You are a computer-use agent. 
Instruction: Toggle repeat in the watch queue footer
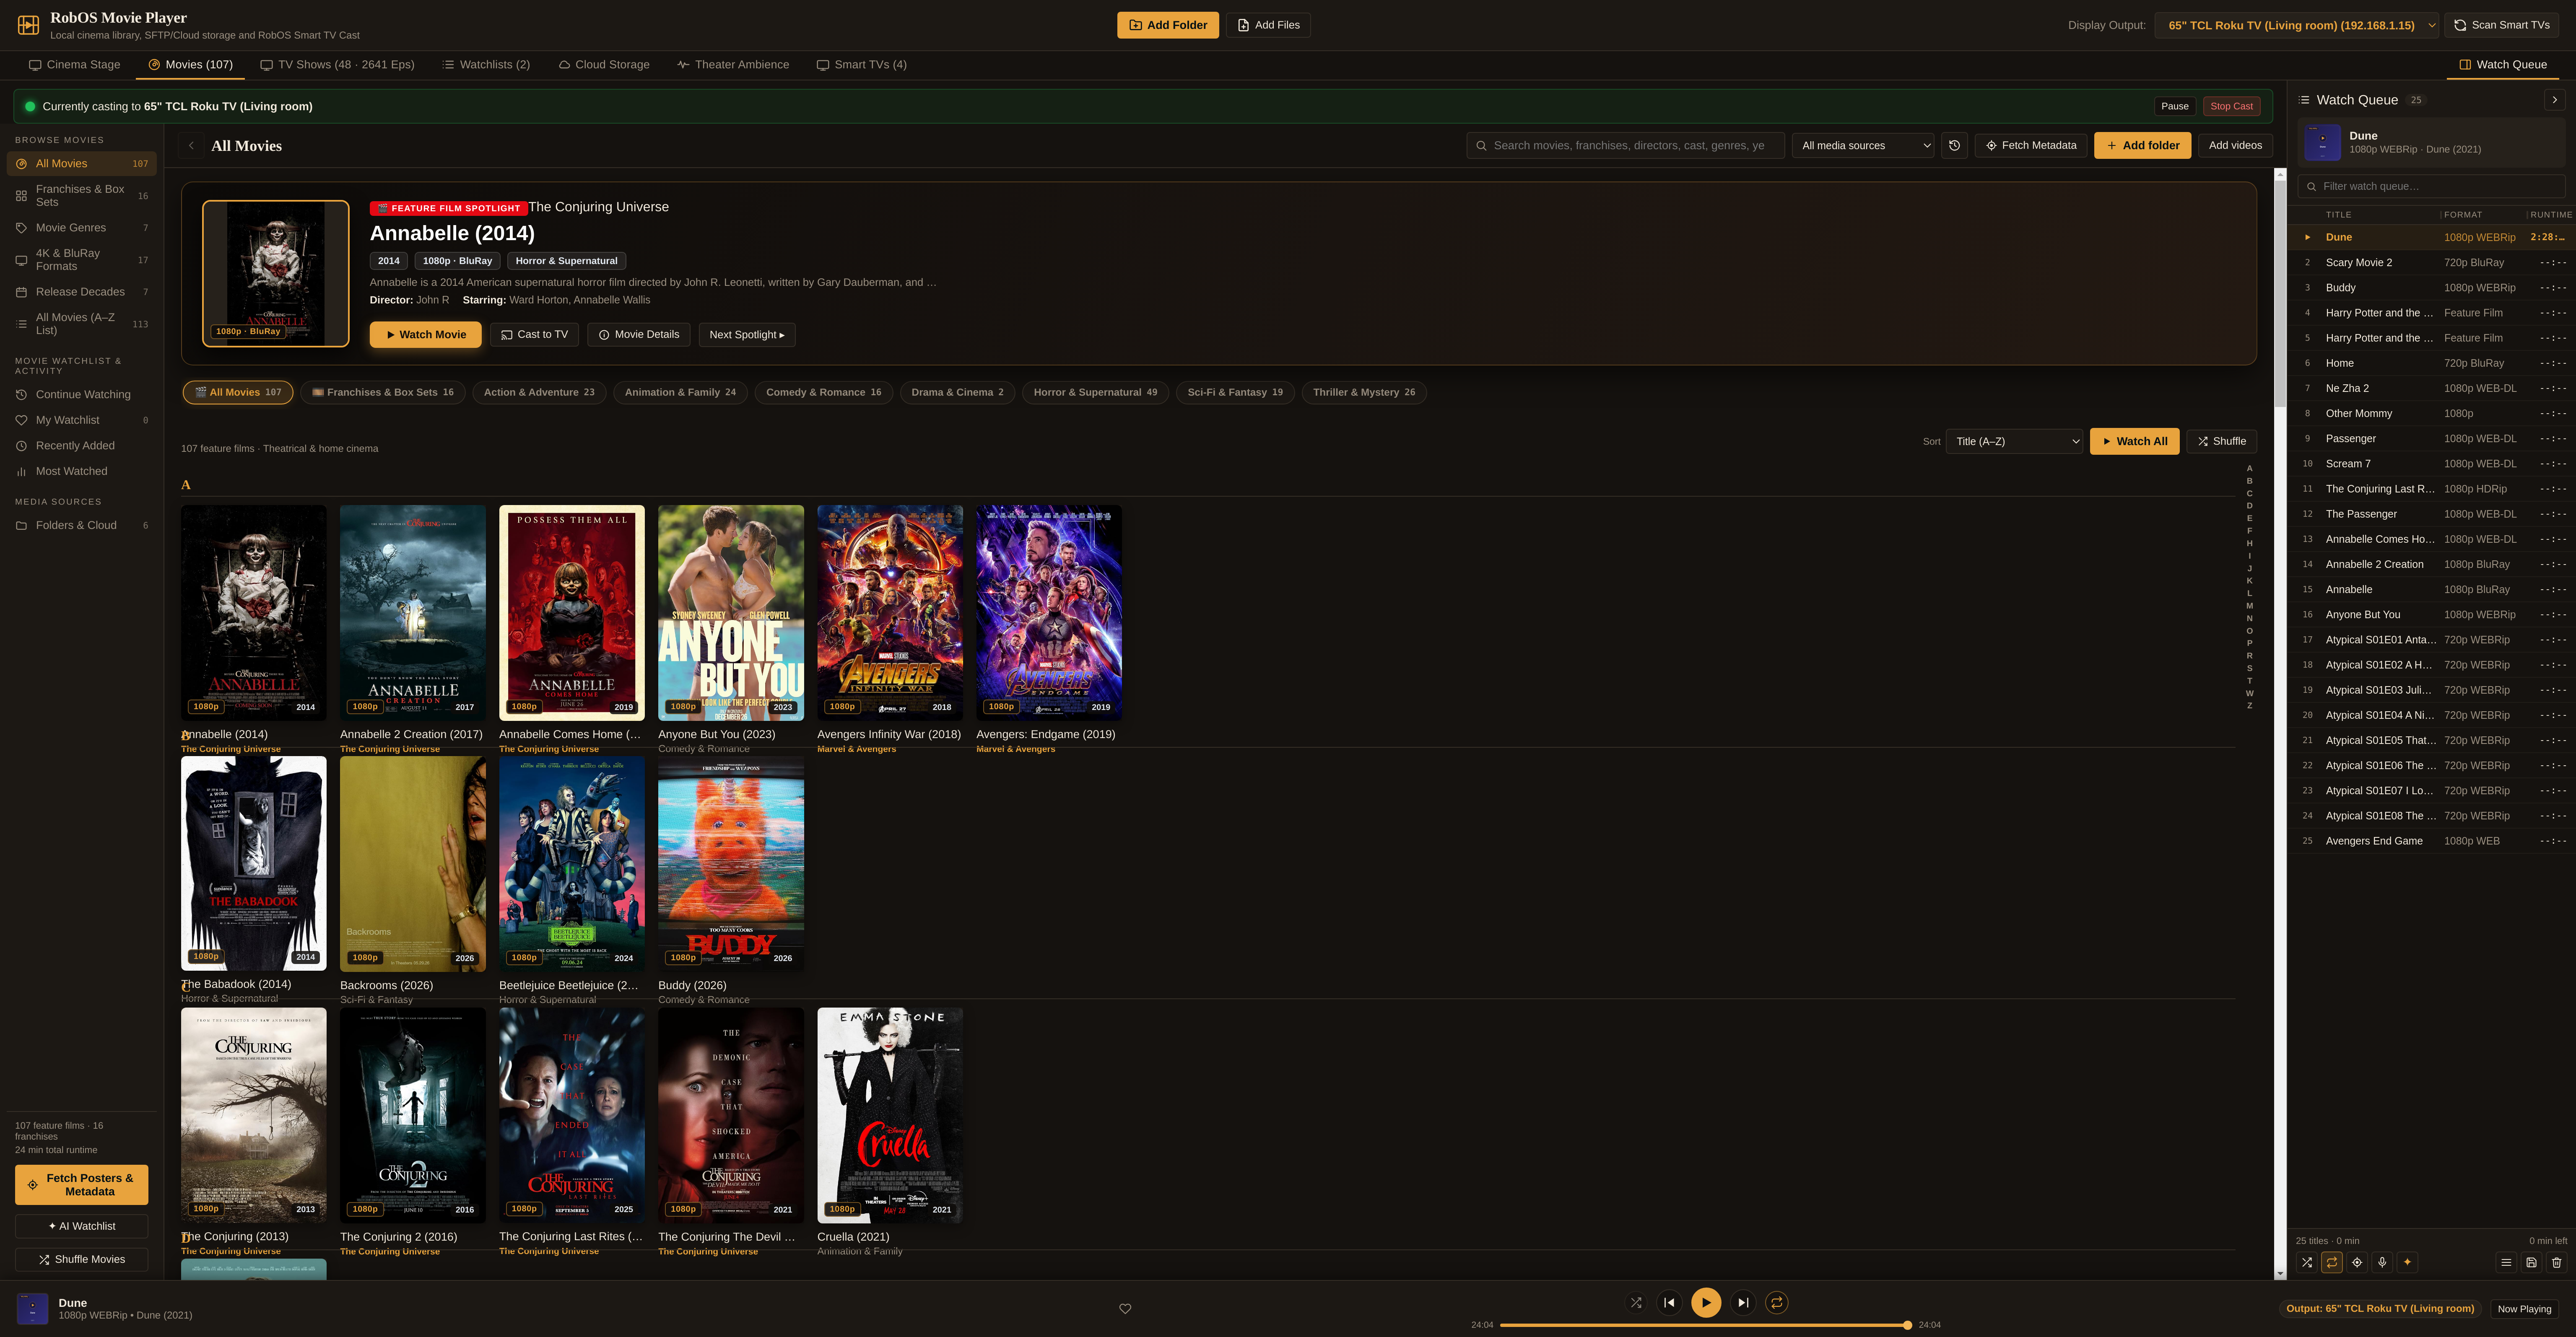tap(2332, 1263)
